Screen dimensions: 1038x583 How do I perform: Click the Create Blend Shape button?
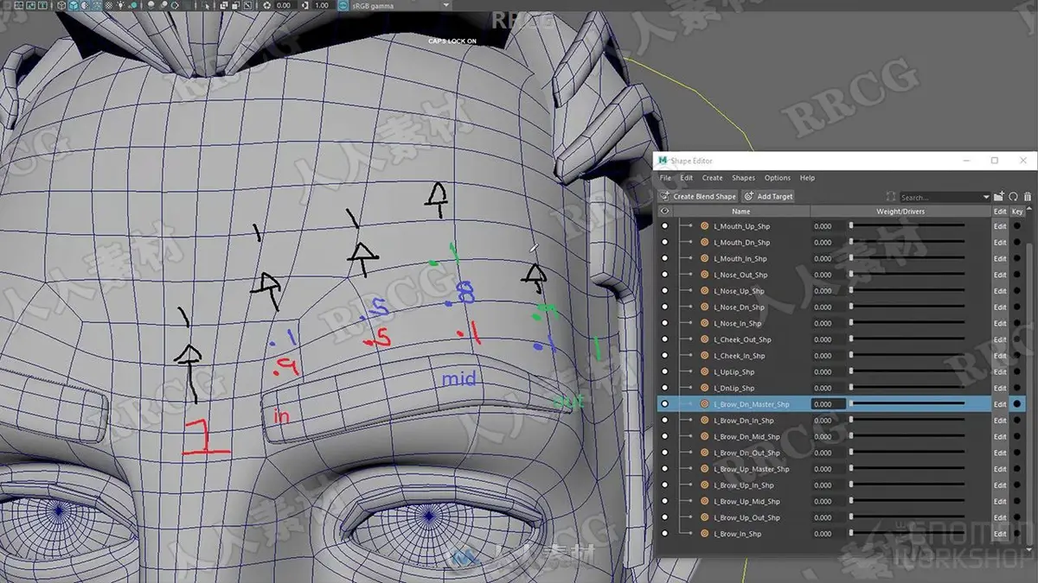(699, 197)
